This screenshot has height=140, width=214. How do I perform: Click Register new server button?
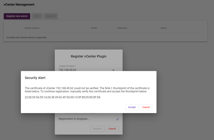(x=17, y=16)
